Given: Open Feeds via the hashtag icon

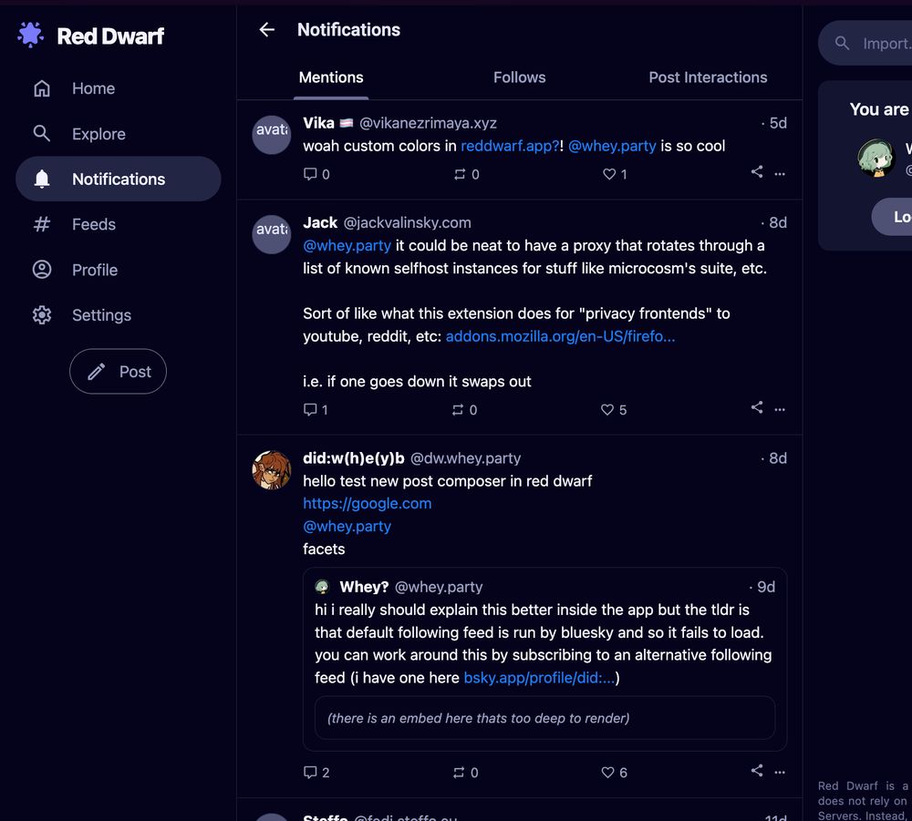Looking at the screenshot, I should (x=42, y=224).
